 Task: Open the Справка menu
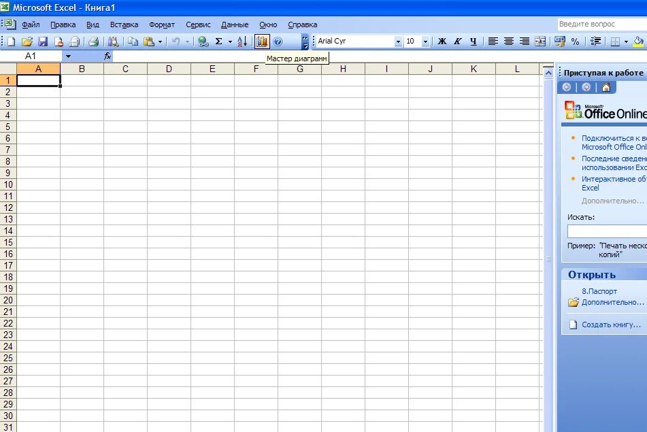pos(303,24)
